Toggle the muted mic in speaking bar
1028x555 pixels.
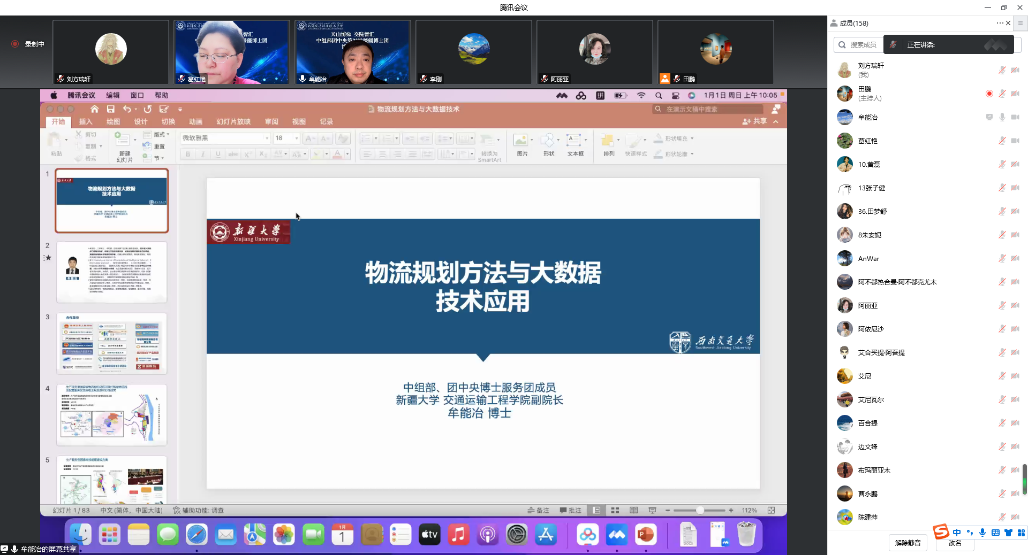click(x=893, y=45)
